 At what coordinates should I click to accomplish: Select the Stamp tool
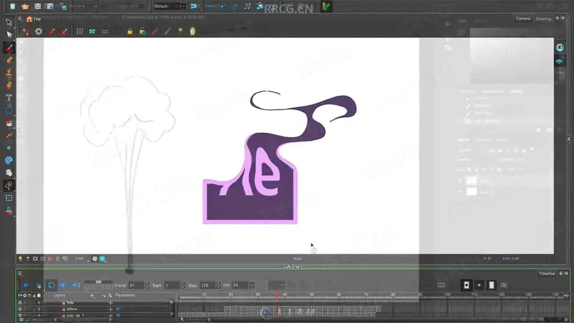pyautogui.click(x=9, y=72)
